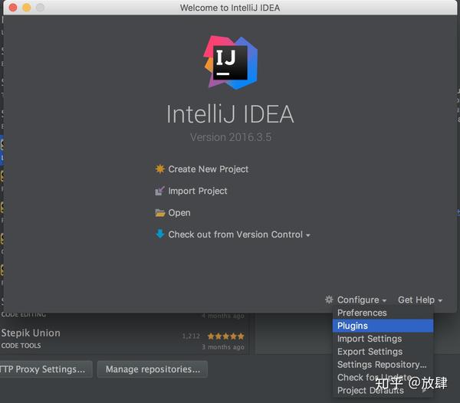Click the Open folder icon

click(x=160, y=213)
